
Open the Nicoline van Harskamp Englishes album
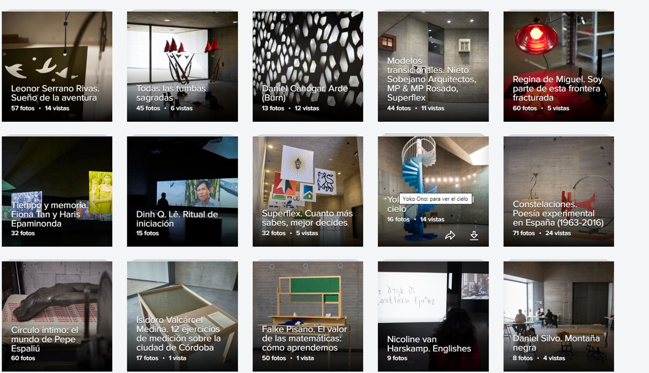pos(433,316)
